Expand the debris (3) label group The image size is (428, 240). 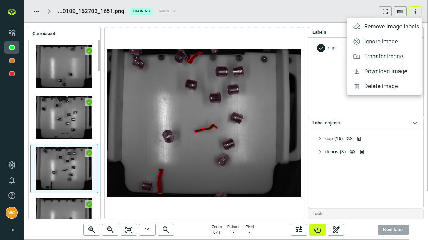320,152
